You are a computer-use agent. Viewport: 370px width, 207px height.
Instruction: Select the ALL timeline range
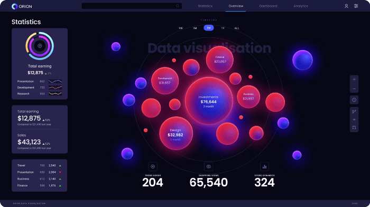coord(237,28)
